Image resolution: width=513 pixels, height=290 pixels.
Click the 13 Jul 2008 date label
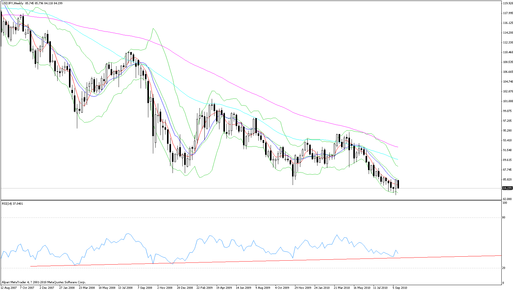point(126,288)
